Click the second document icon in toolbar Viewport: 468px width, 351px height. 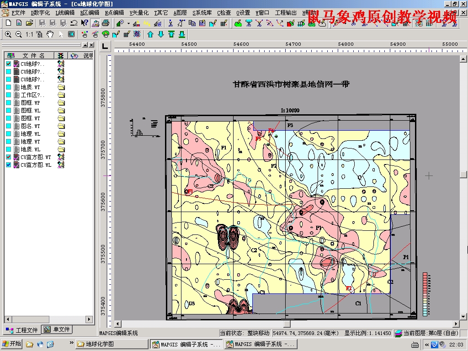(19, 23)
